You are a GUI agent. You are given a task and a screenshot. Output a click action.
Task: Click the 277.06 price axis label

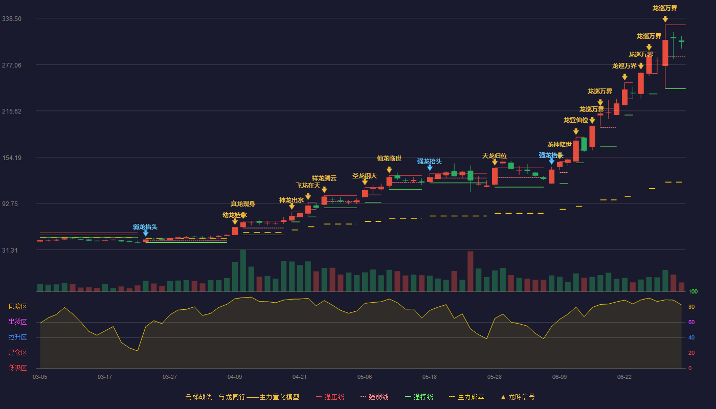pos(12,65)
